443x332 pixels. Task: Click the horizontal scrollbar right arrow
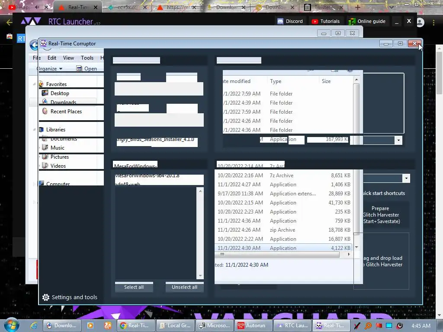coord(349,254)
